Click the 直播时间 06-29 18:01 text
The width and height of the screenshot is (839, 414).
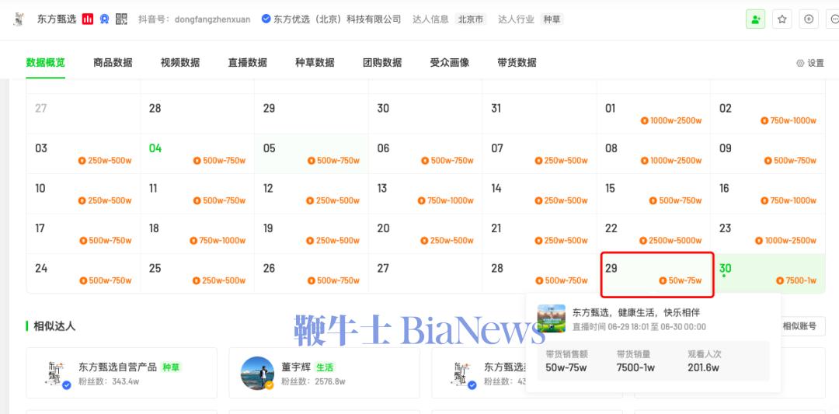pyautogui.click(x=639, y=327)
